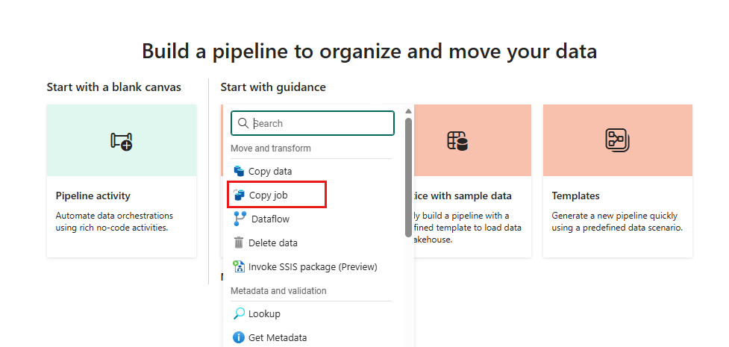Screen dimensions: 729x347
Task: Click the Copy data icon
Action: pos(239,171)
